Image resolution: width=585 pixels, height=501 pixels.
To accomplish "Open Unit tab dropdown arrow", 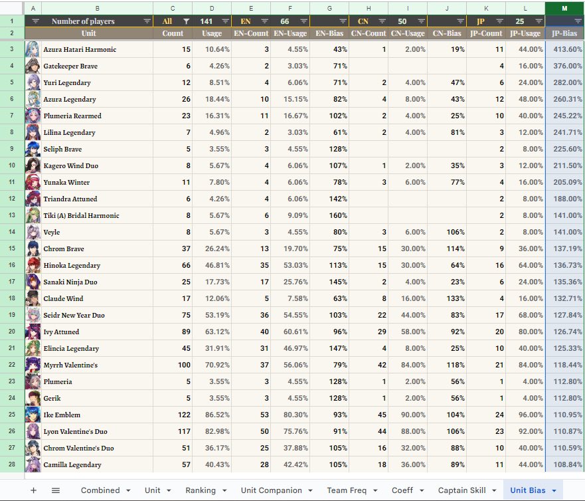I will (x=169, y=490).
